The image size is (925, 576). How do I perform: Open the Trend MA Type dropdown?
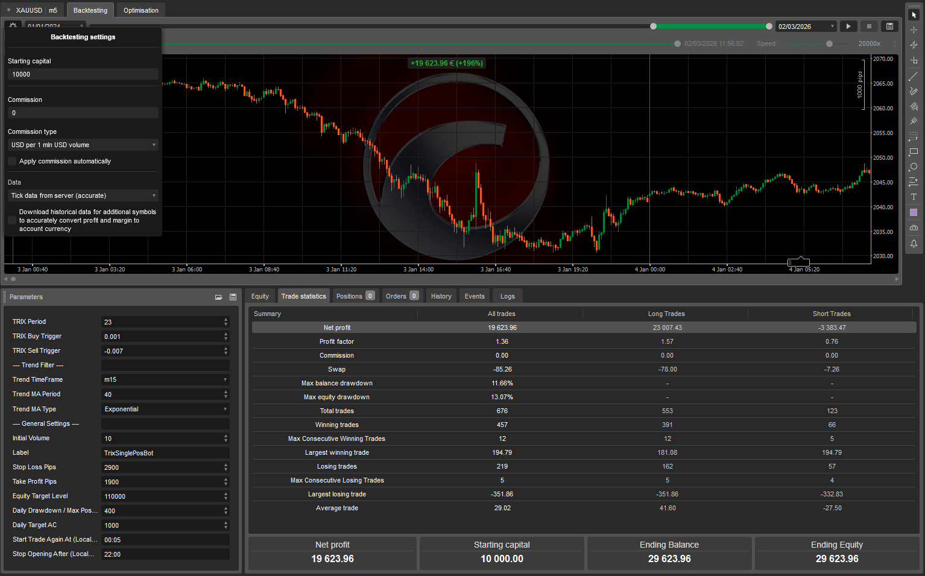[x=165, y=410]
